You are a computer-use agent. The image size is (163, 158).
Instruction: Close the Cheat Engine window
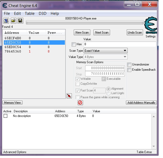click(x=150, y=4)
